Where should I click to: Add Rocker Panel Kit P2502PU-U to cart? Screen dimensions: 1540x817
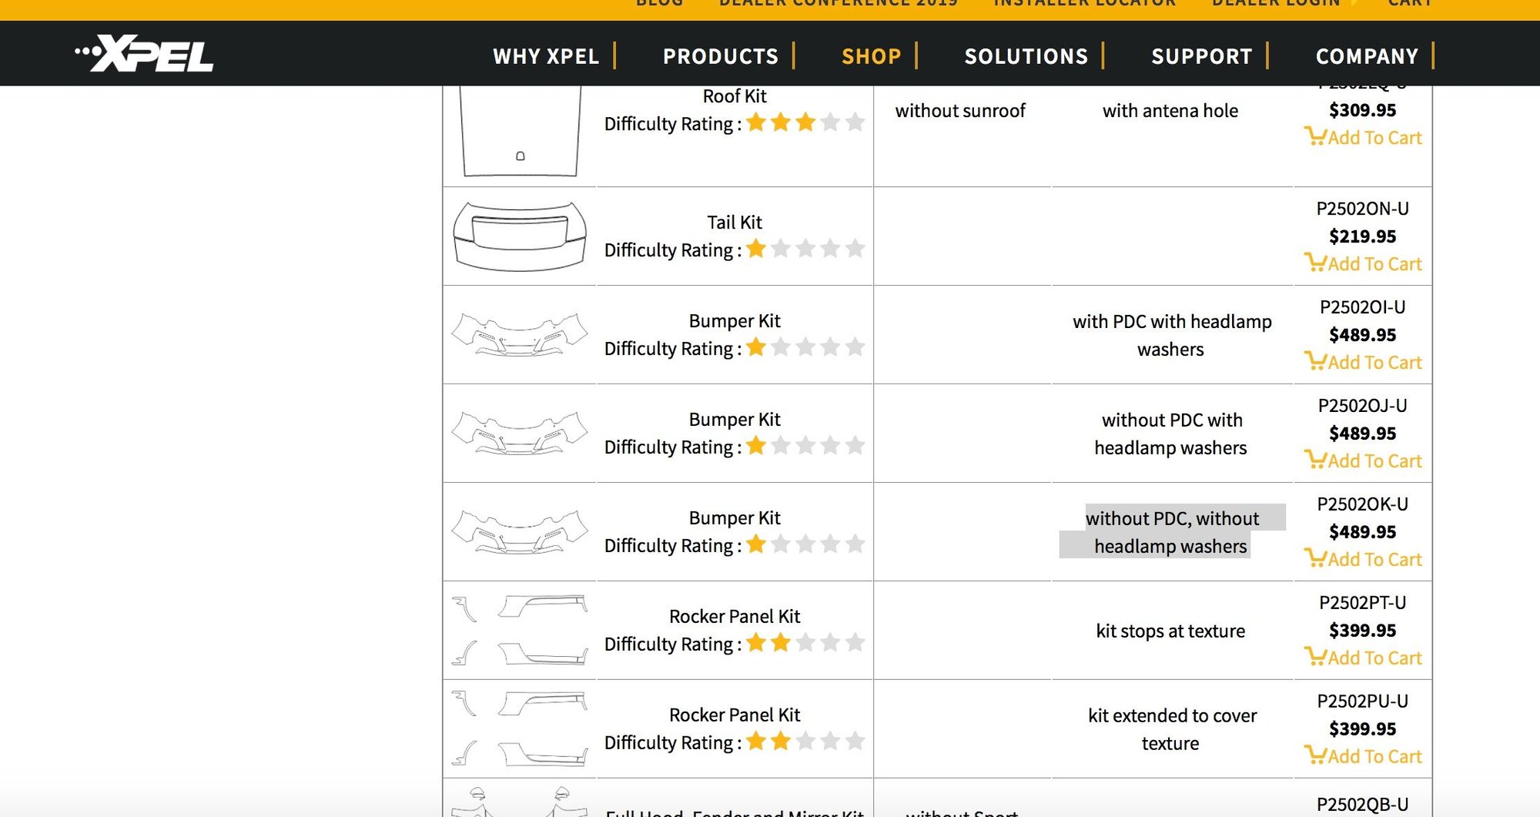(x=1363, y=757)
